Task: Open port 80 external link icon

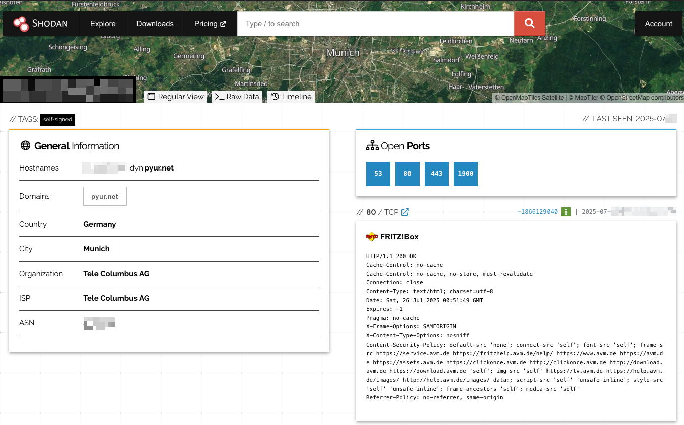Action: pyautogui.click(x=405, y=212)
